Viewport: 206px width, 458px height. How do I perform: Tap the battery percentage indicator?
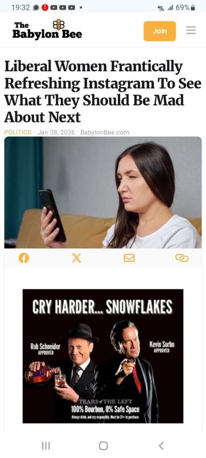(x=182, y=8)
